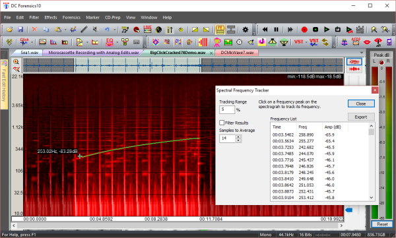This screenshot has height=238, width=396.
Task: Paste with the clipboard icon
Action: click(58, 30)
